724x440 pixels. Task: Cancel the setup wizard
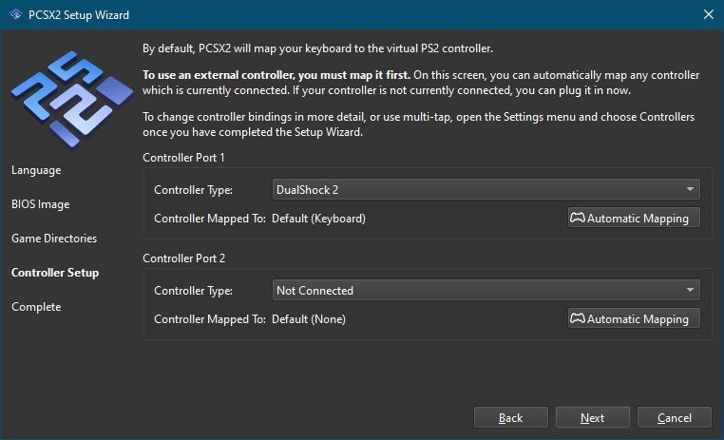675,417
